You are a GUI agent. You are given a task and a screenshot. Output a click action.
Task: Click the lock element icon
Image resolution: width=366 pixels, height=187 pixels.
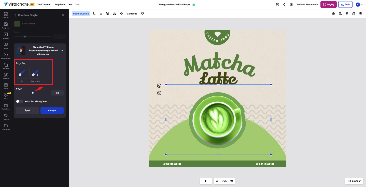tap(347, 14)
